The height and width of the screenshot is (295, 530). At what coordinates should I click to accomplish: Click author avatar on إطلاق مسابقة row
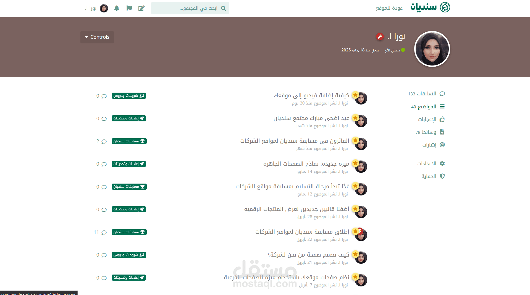(361, 235)
